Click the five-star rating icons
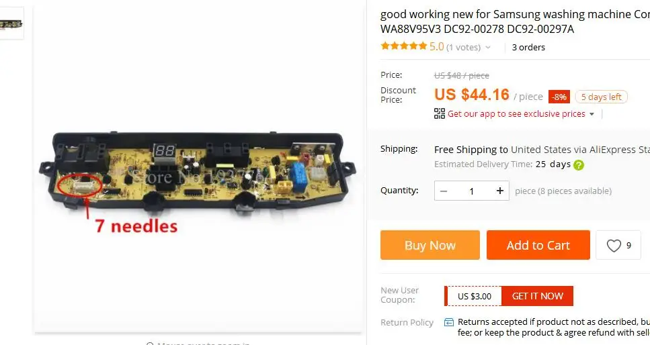This screenshot has width=650, height=345. 404,46
